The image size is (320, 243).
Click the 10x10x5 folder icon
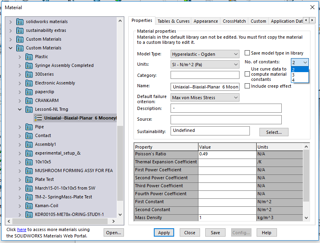click(29, 162)
